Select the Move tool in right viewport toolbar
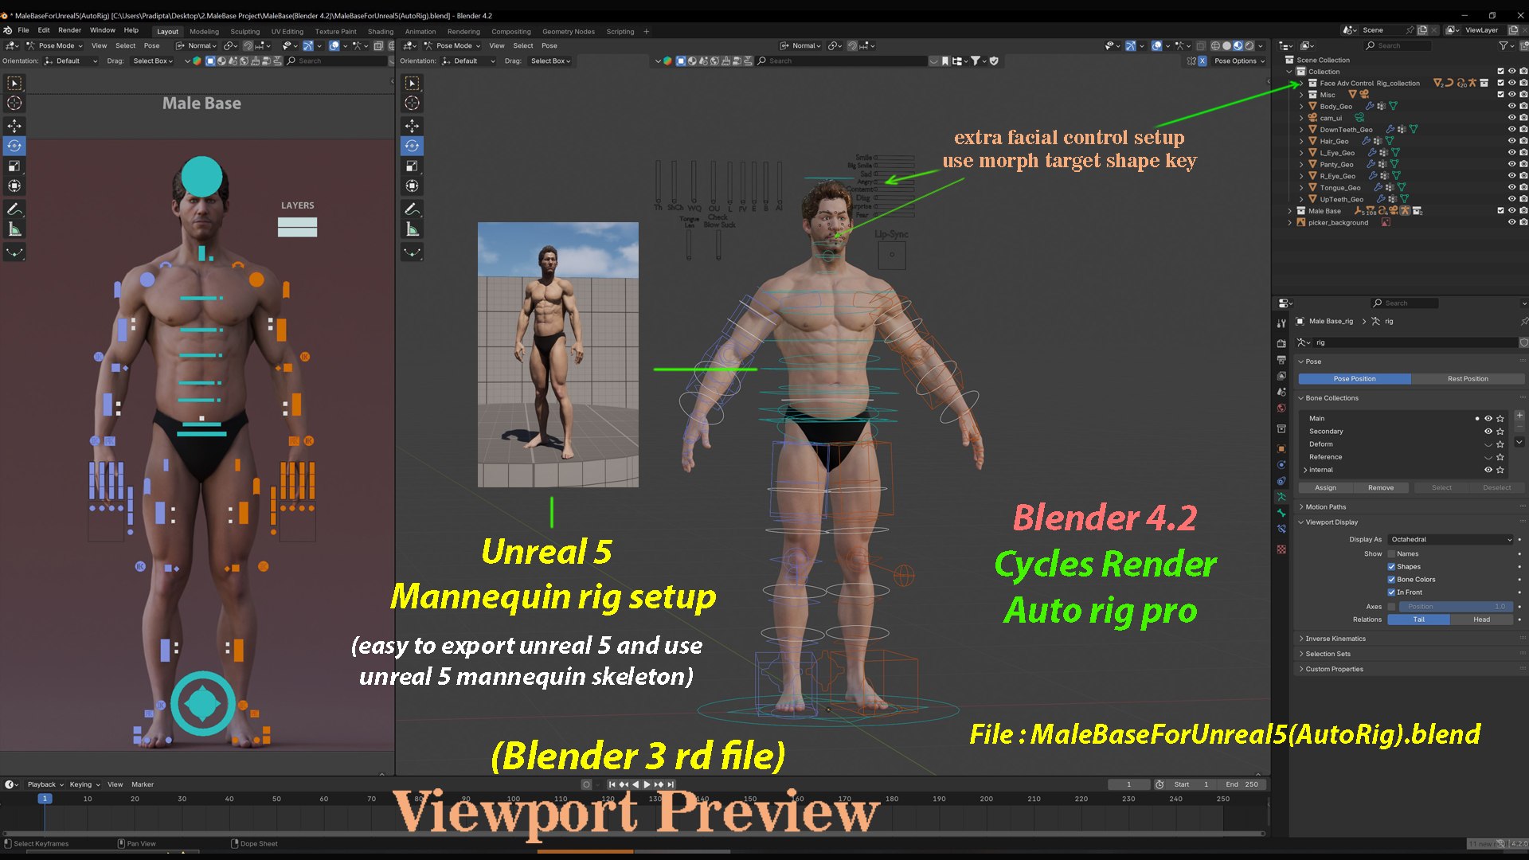The height and width of the screenshot is (860, 1529). point(412,126)
